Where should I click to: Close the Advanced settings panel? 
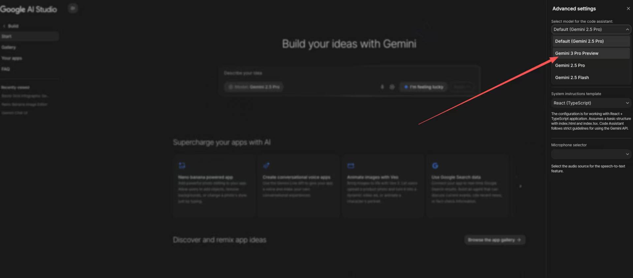tap(628, 9)
